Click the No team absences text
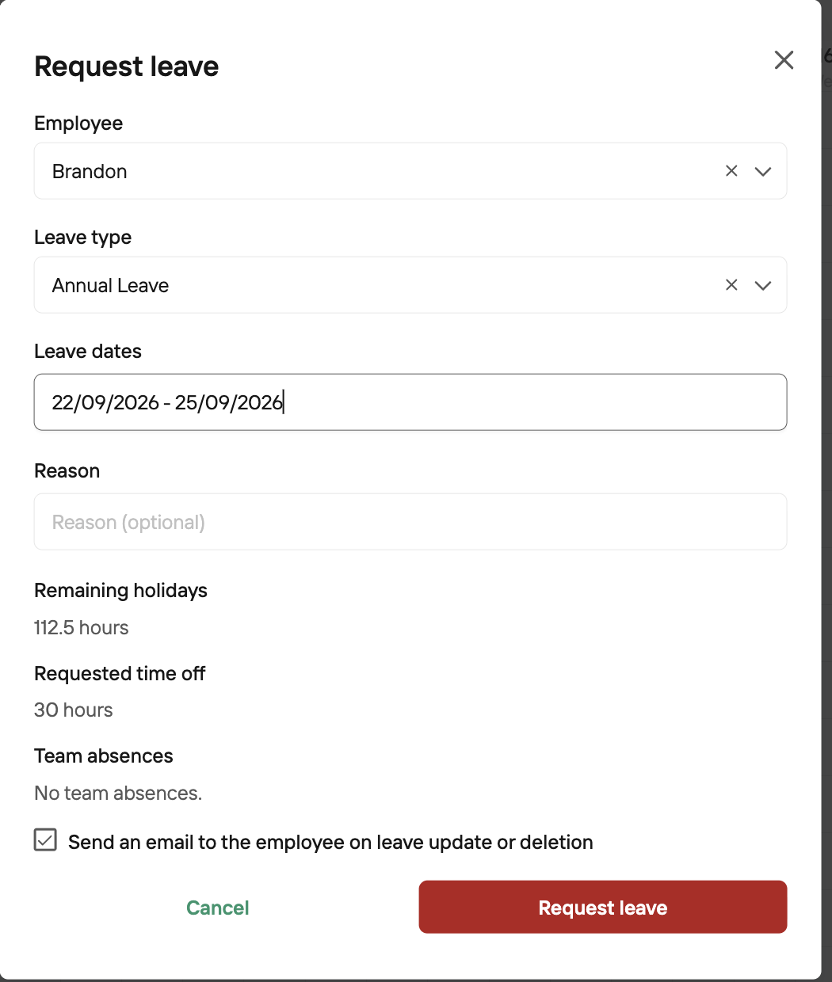Screen dimensions: 832x982 pos(118,793)
